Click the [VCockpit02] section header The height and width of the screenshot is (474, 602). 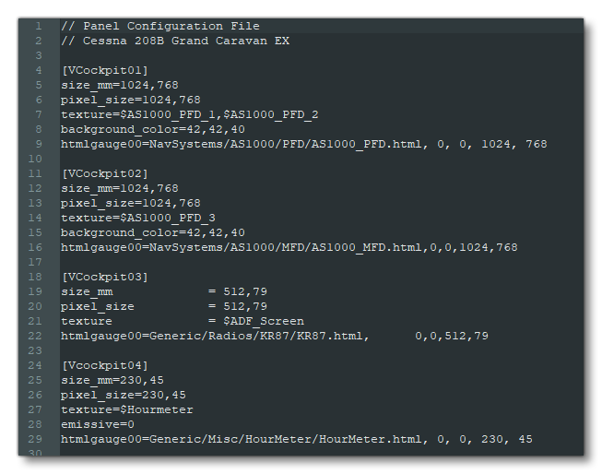tap(104, 173)
